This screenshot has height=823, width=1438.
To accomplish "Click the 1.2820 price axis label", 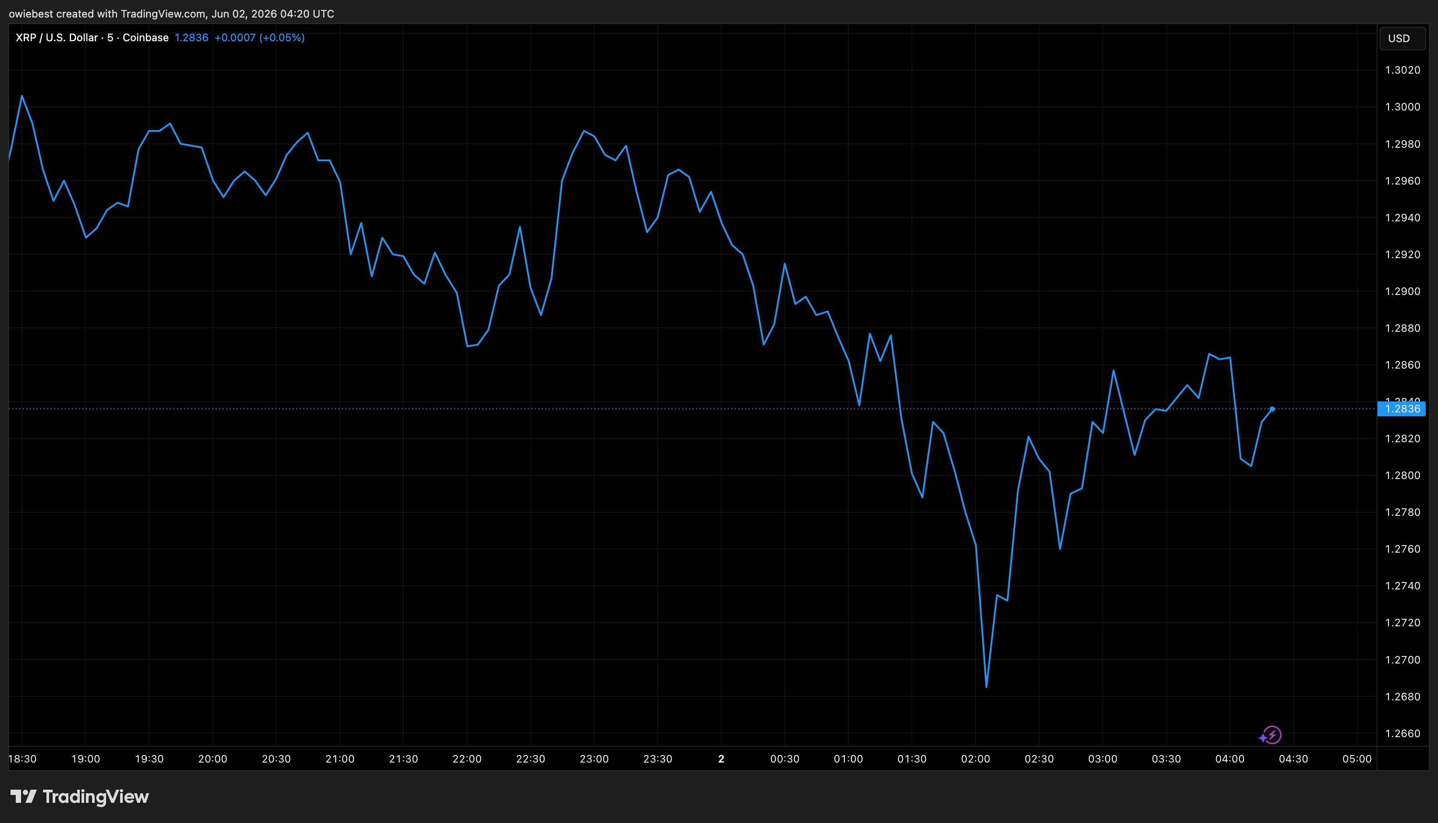I will tap(1402, 439).
